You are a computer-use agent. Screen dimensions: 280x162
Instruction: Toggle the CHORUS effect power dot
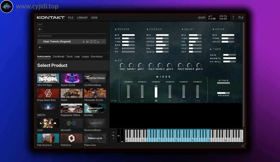click(x=147, y=29)
